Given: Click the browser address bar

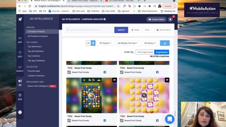Looking at the screenshot, I should coord(76,6).
